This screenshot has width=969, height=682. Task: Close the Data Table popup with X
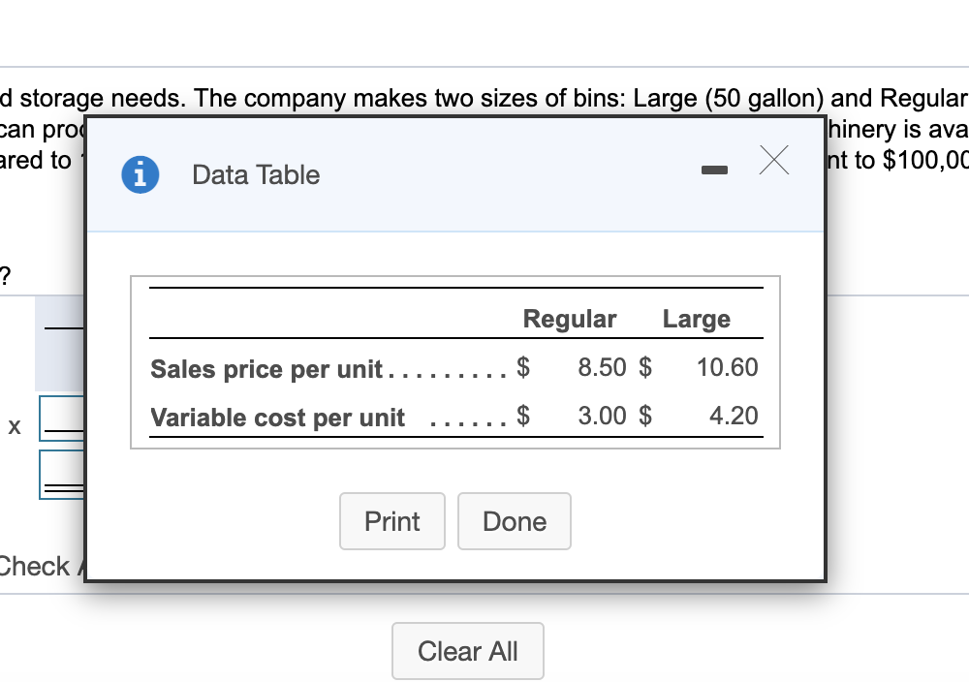[772, 162]
